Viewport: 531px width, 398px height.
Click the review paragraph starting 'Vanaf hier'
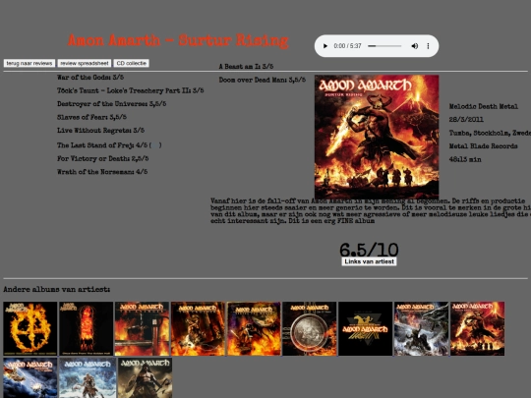(371, 211)
